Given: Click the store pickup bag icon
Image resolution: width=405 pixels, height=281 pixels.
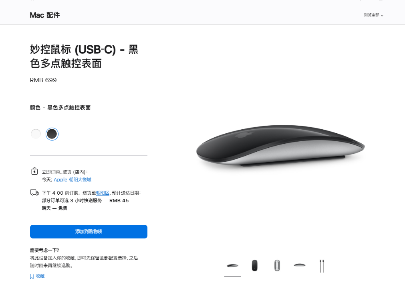Looking at the screenshot, I should click(x=34, y=171).
